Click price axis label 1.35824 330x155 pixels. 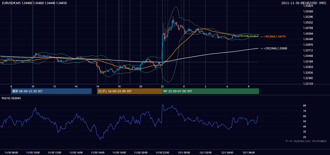point(309,6)
